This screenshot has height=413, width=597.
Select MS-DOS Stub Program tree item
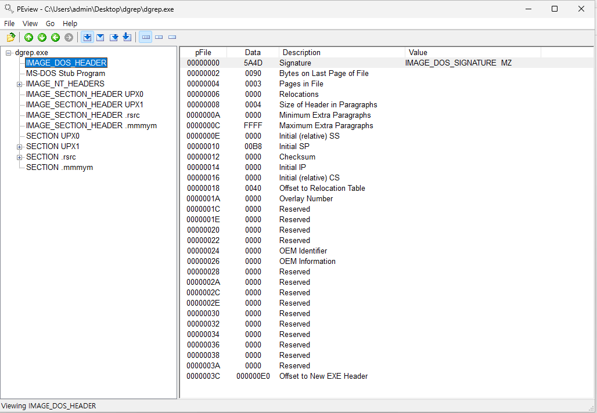pos(66,74)
